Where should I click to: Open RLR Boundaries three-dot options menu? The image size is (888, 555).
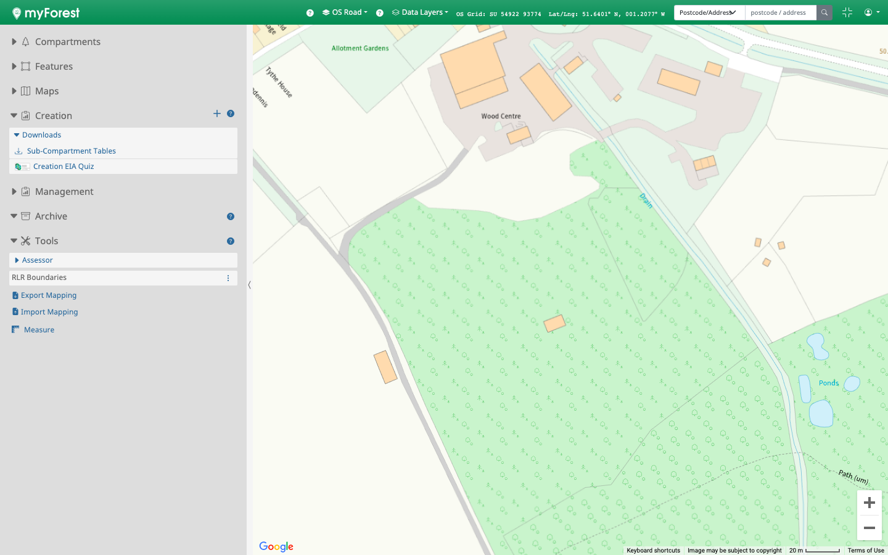[228, 278]
